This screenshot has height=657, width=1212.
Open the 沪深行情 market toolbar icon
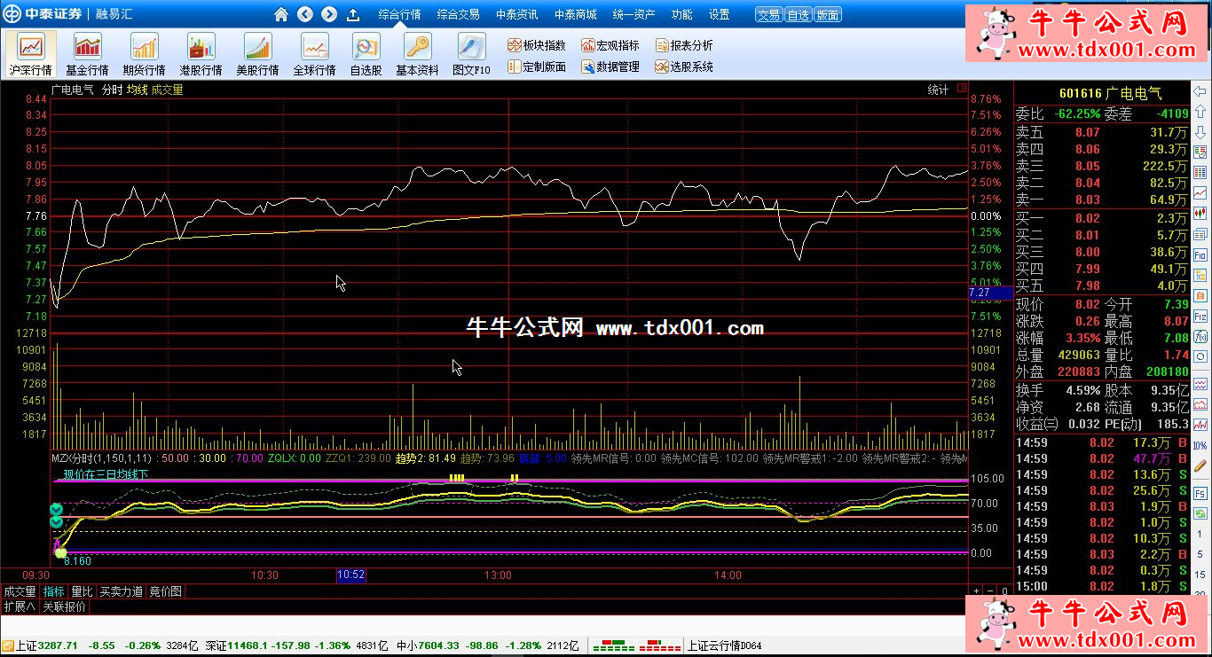(x=31, y=54)
